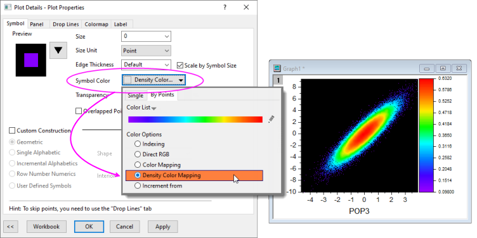The height and width of the screenshot is (238, 477).
Task: Close the Plot Details dialog
Action: 246,8
